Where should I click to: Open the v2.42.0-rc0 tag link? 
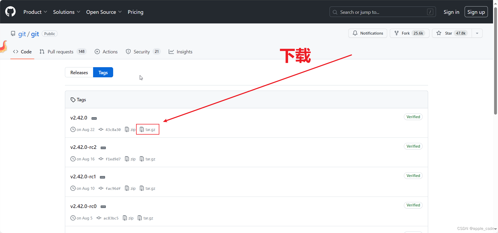[83, 206]
